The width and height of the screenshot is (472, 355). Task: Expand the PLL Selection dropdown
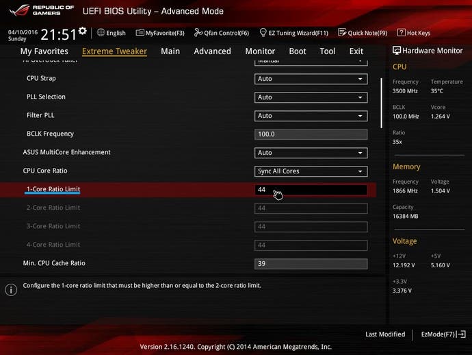(x=311, y=97)
